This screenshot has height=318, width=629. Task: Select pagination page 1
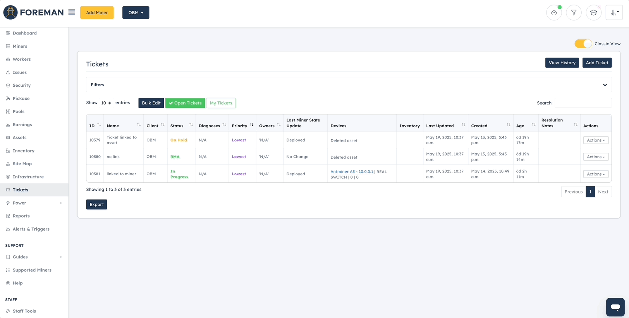590,192
